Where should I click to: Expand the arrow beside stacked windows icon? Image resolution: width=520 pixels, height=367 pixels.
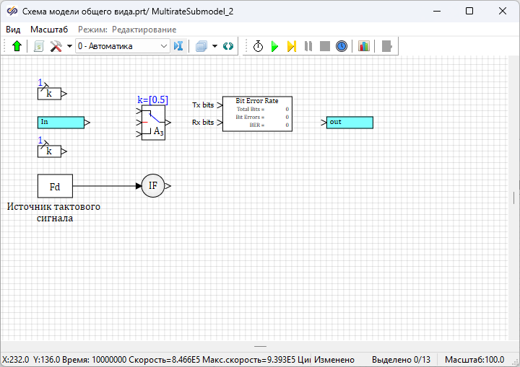(214, 46)
